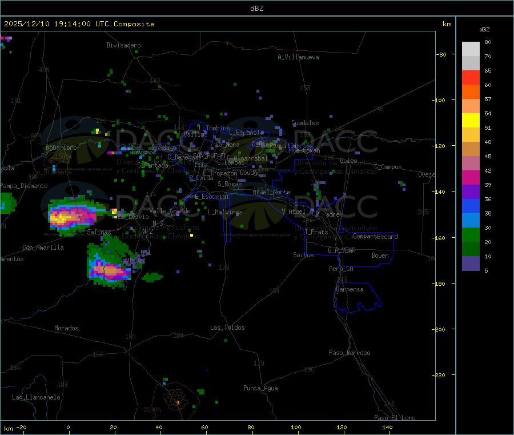
Task: Select the yellow 54 dBZ legend swatch
Action: coord(471,121)
